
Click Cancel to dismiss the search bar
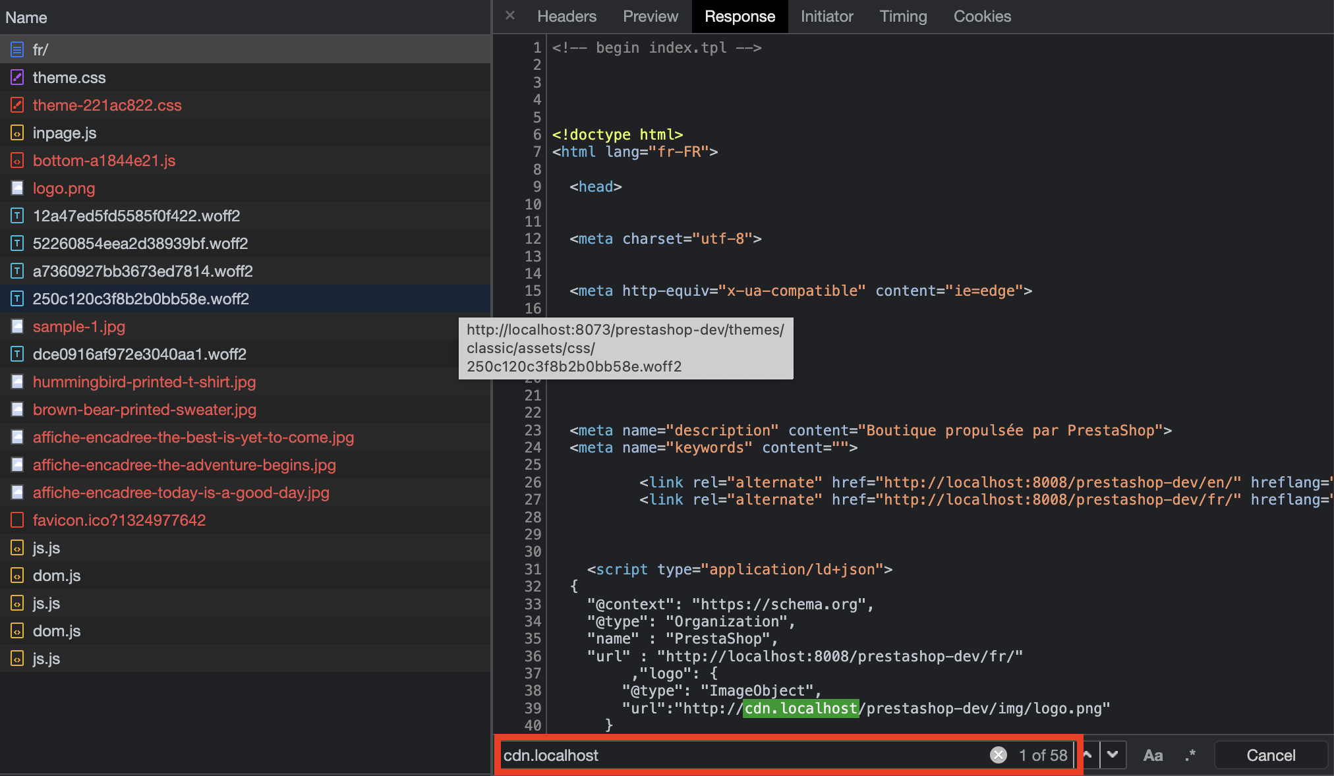click(x=1270, y=755)
